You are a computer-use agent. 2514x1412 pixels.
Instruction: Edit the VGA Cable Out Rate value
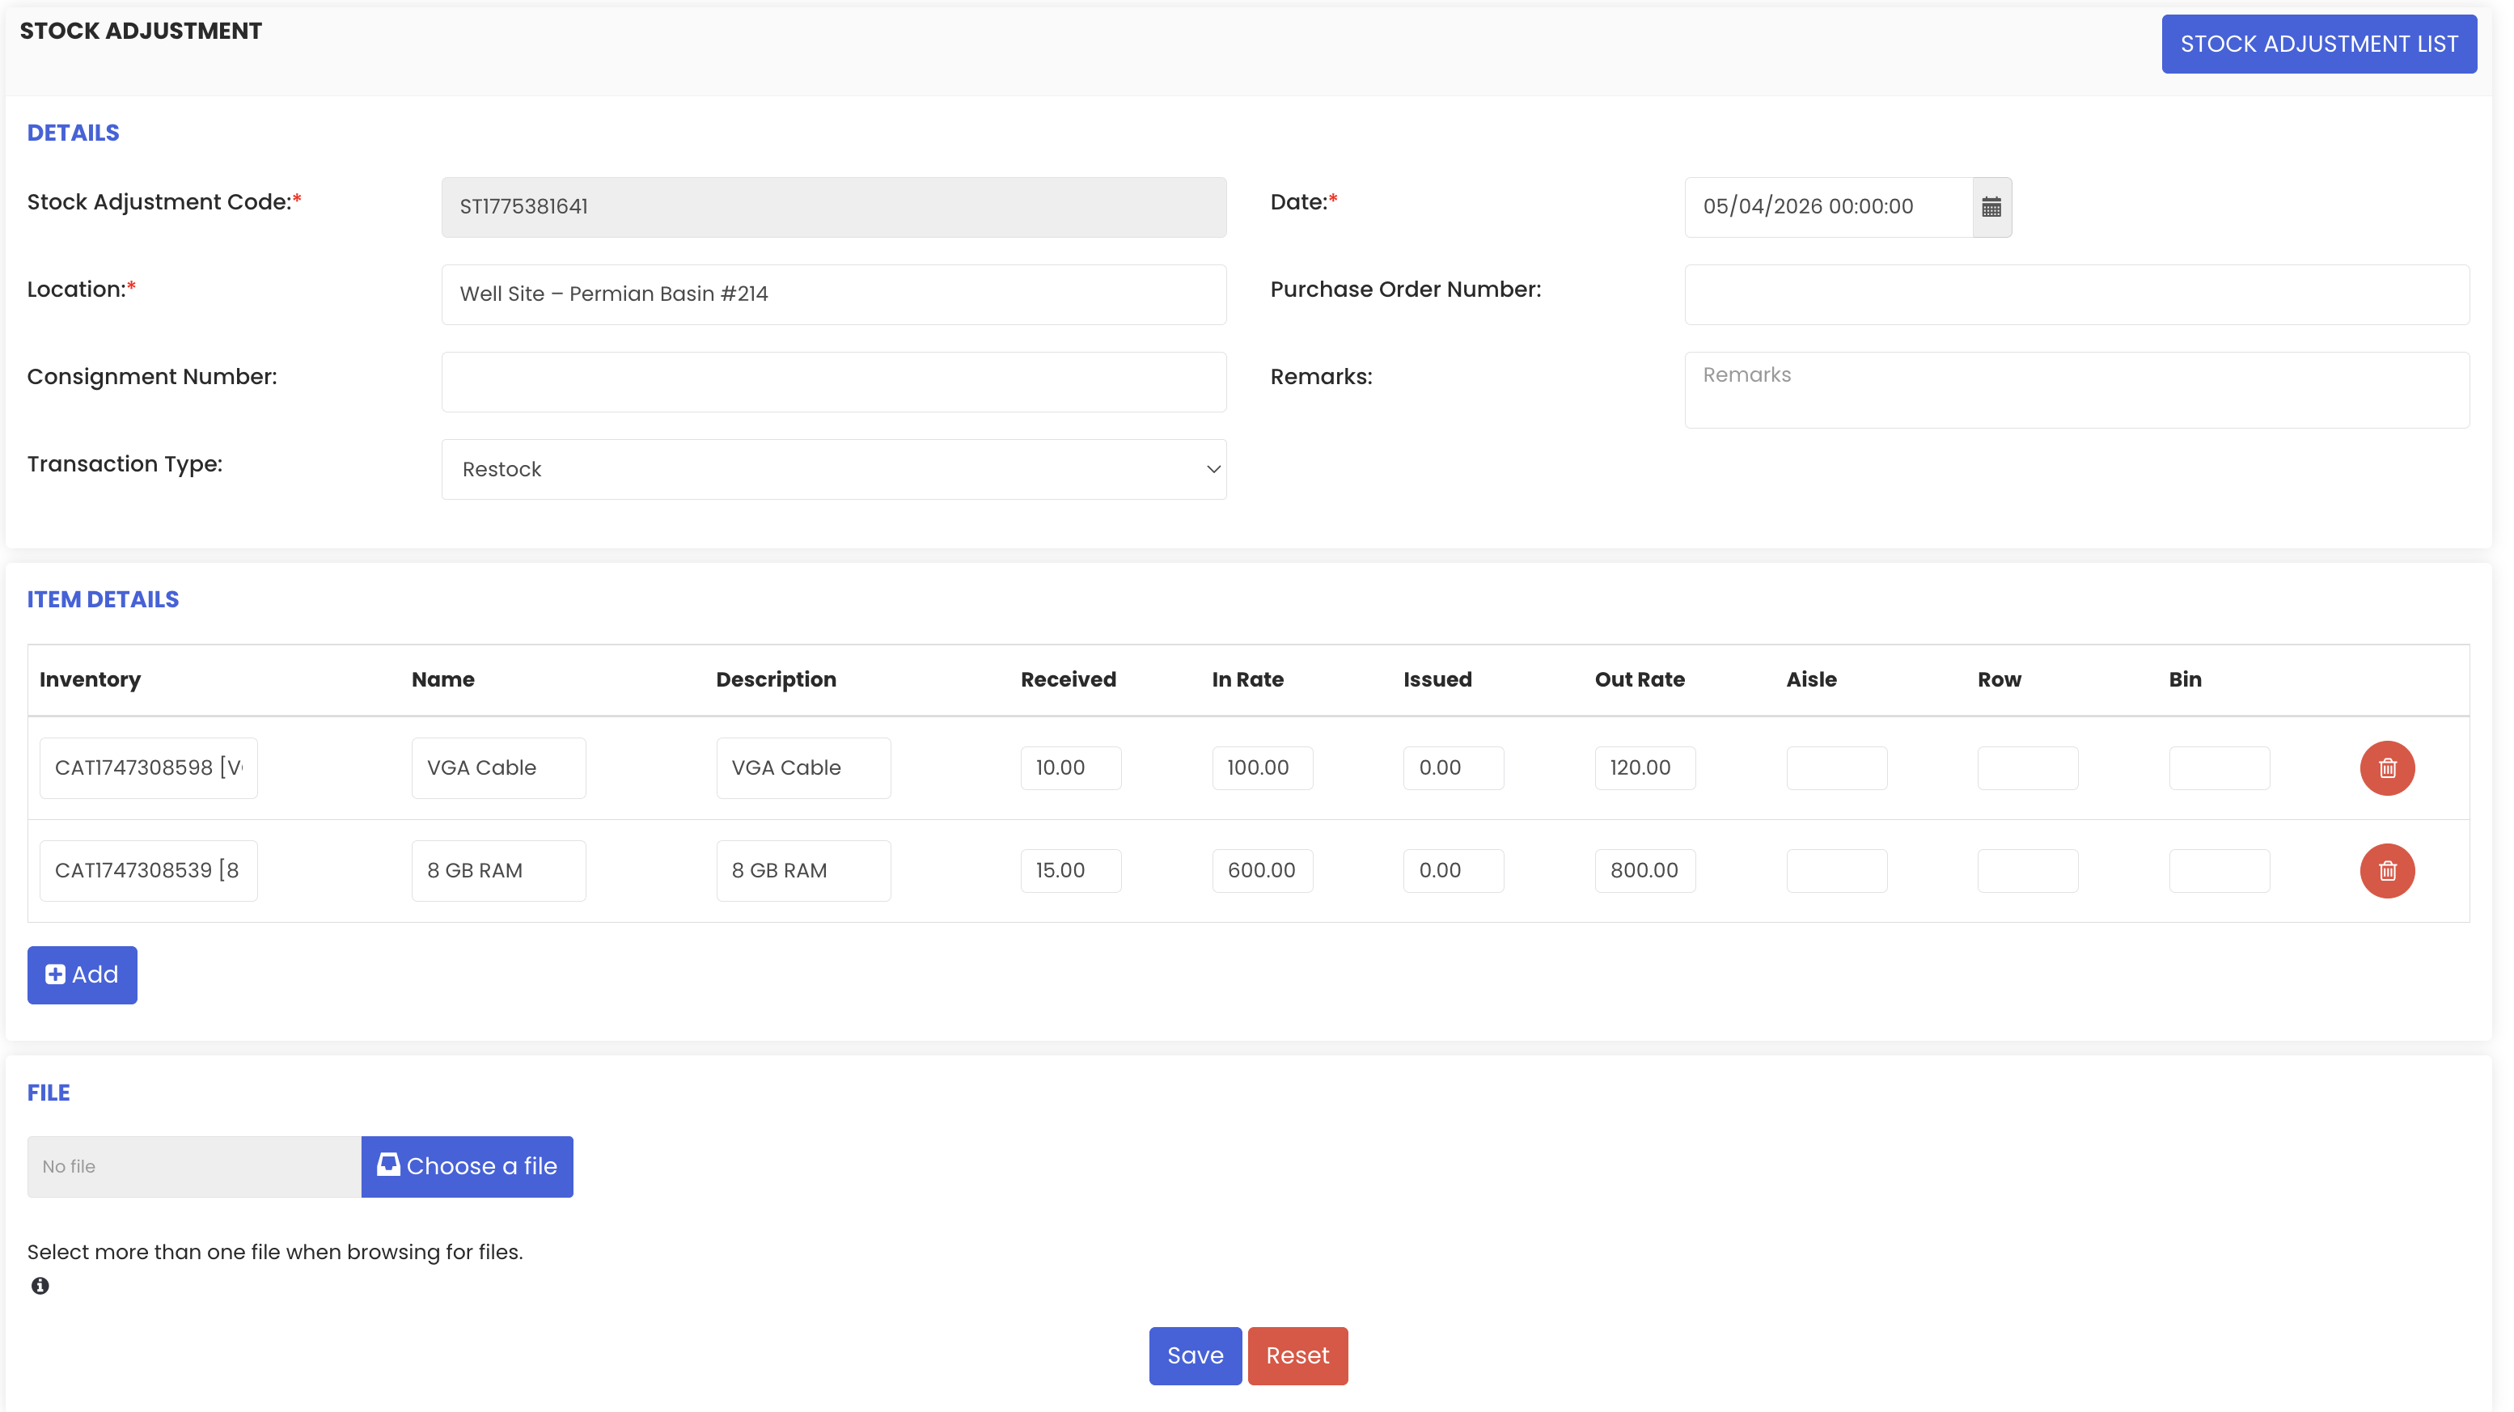click(1644, 768)
